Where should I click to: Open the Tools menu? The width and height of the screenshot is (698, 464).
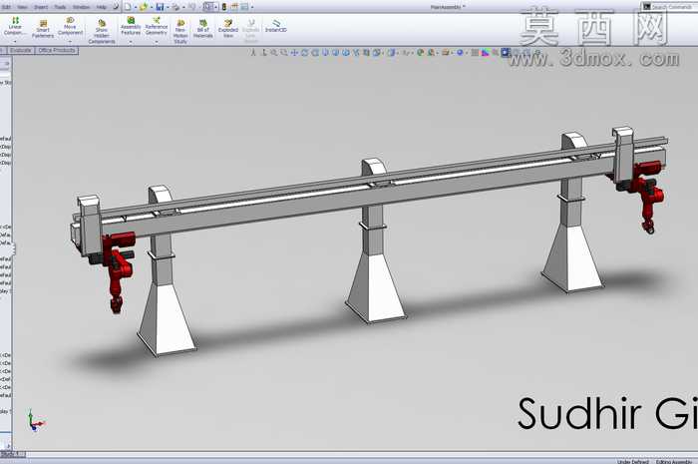click(60, 7)
